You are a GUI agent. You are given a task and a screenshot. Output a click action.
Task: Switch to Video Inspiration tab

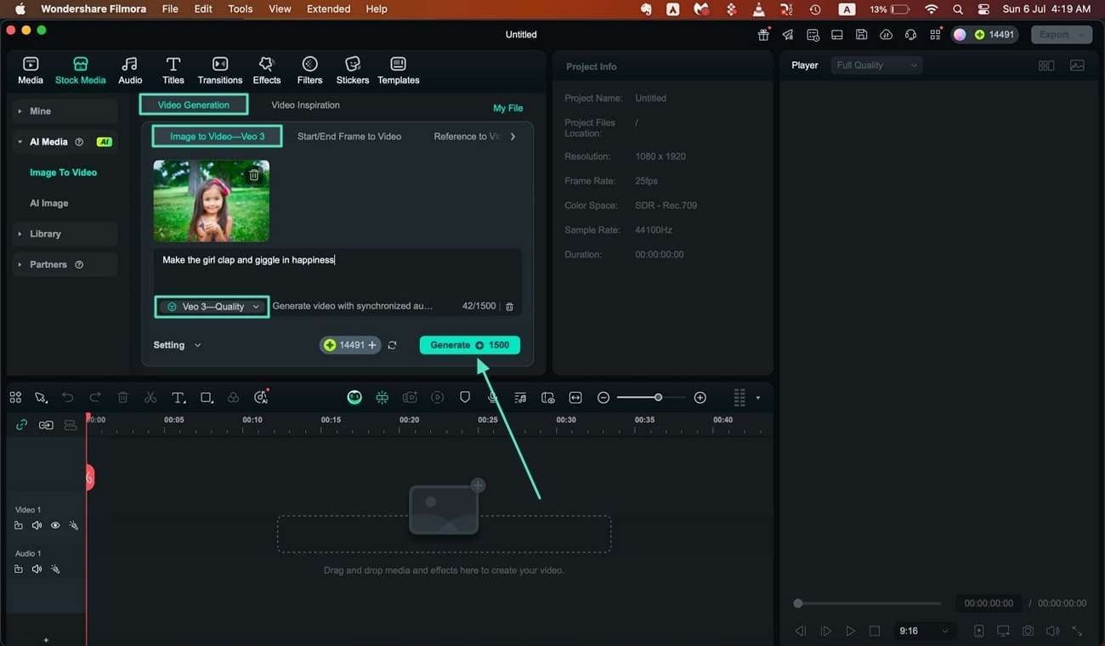pos(305,105)
